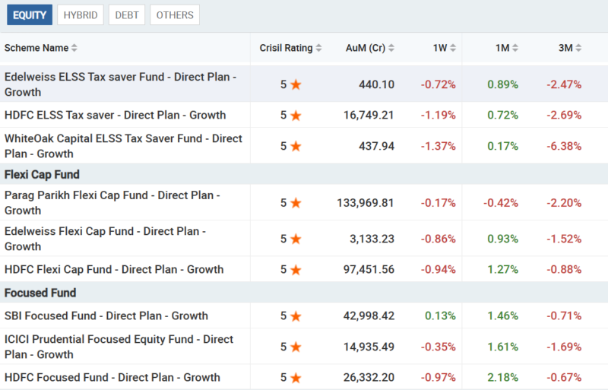Open the HYBRID tab

(x=81, y=15)
